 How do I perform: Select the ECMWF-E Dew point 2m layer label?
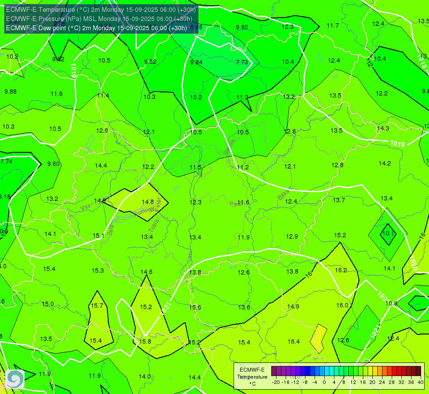pyautogui.click(x=96, y=28)
